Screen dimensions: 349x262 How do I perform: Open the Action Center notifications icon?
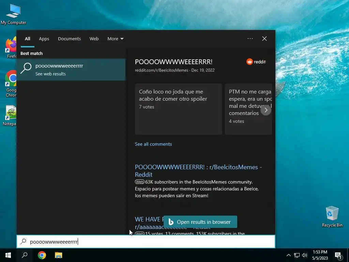tap(338, 255)
